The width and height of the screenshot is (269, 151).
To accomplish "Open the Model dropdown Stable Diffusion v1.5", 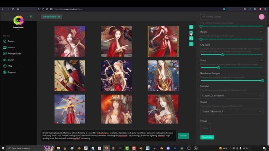I will (232, 112).
